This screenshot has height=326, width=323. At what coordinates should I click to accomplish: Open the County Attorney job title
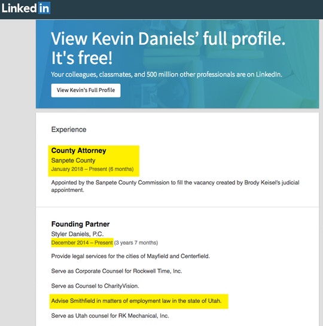(78, 151)
